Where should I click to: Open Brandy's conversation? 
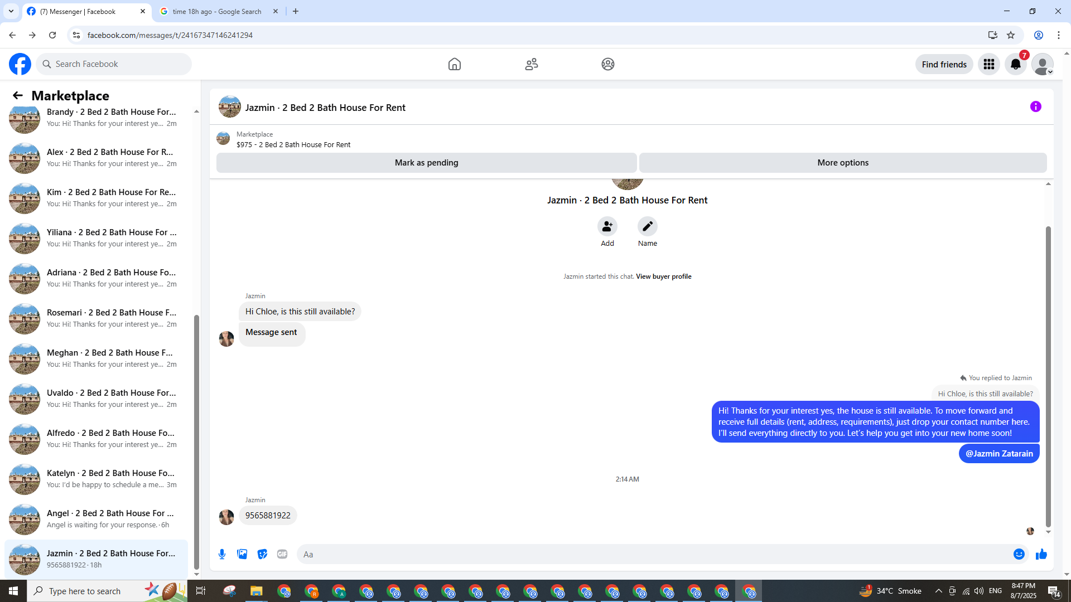coord(96,118)
